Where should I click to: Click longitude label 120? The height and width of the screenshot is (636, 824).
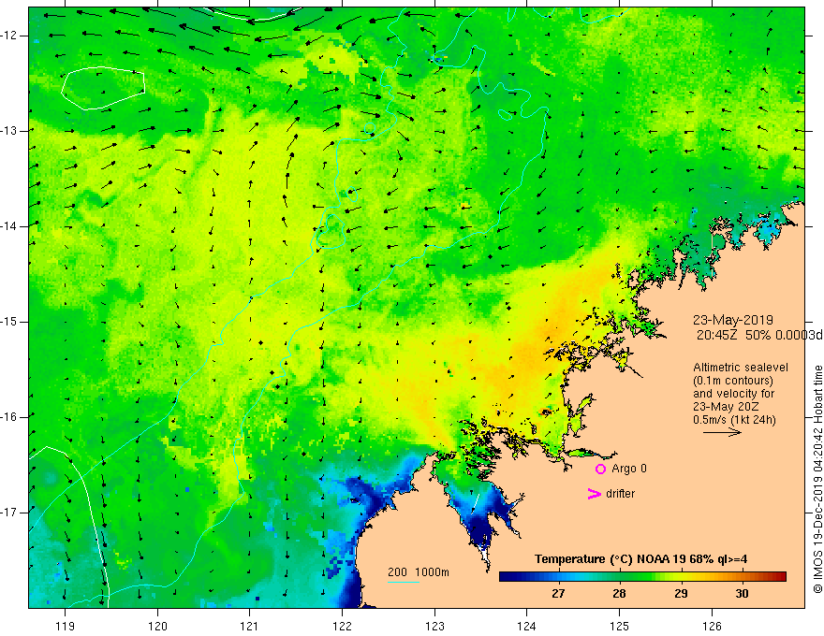157,627
